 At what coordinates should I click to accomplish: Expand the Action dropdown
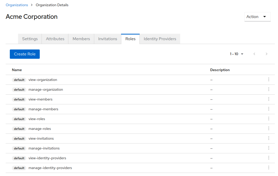pyautogui.click(x=257, y=17)
